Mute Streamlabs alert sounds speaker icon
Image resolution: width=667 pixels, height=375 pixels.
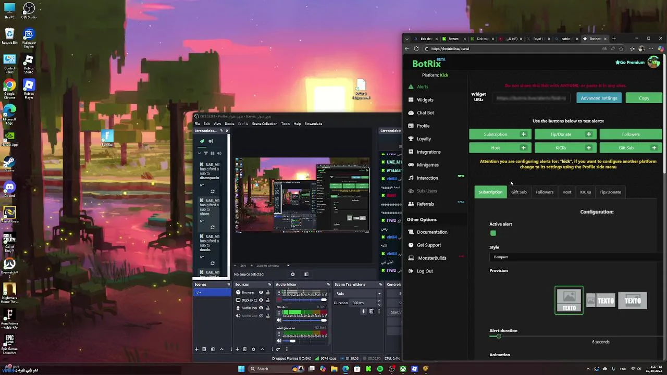219,153
